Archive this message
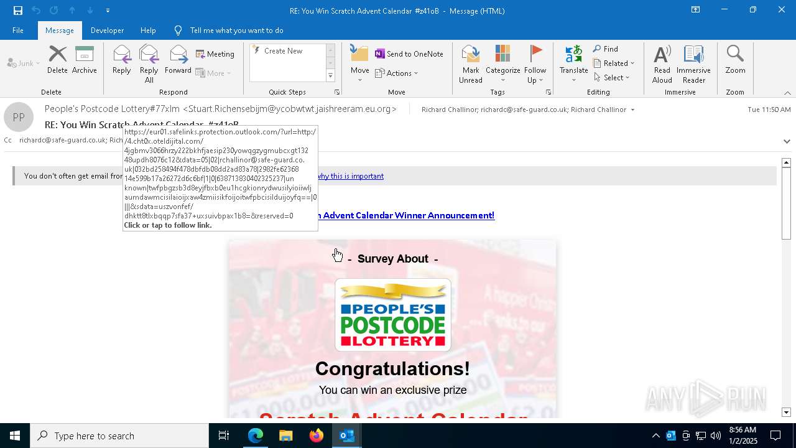This screenshot has height=448, width=796. tap(85, 60)
